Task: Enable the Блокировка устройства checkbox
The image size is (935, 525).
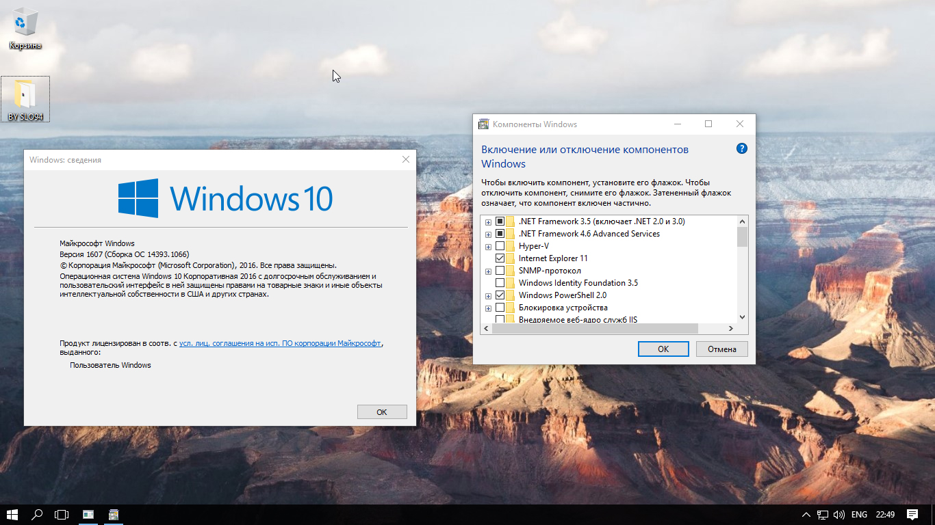Action: pos(500,308)
